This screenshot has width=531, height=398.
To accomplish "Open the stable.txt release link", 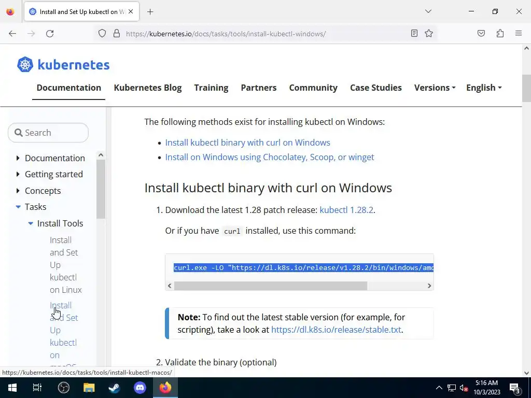I will click(x=336, y=329).
